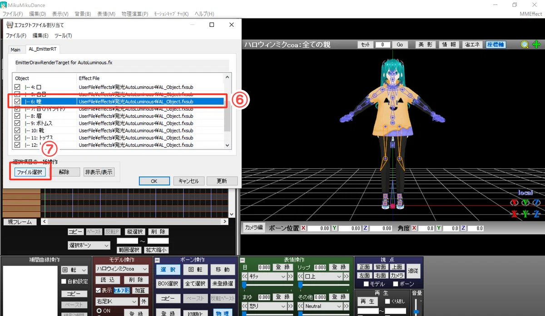The image size is (545, 316).
Task: Toggle the 表示 checkbox in モデル操作
Action: (x=98, y=290)
